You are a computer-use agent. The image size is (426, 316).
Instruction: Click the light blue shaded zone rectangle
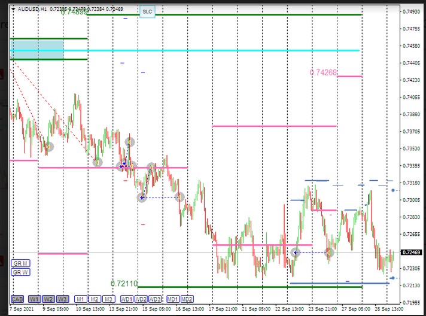click(36, 50)
